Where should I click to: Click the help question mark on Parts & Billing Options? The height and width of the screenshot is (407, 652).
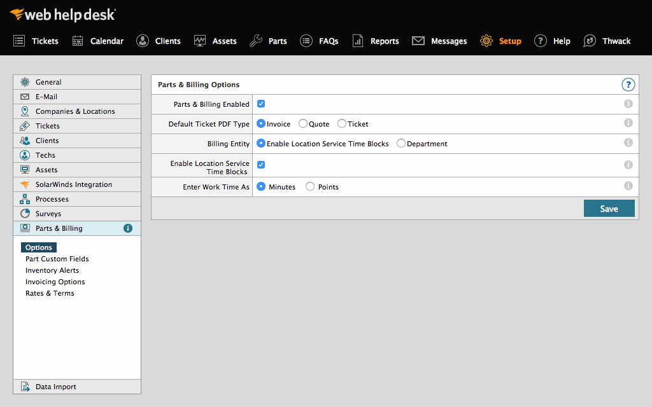point(628,84)
